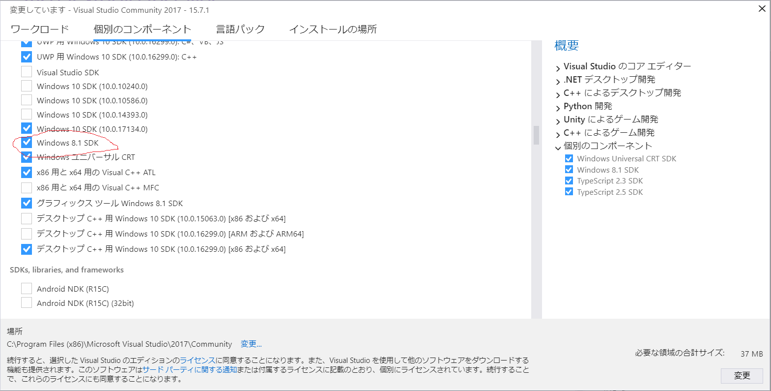
Task: Check デスクトップ C++ 用 Windows 10 SDK ARM および ARM64
Action: pos(27,234)
